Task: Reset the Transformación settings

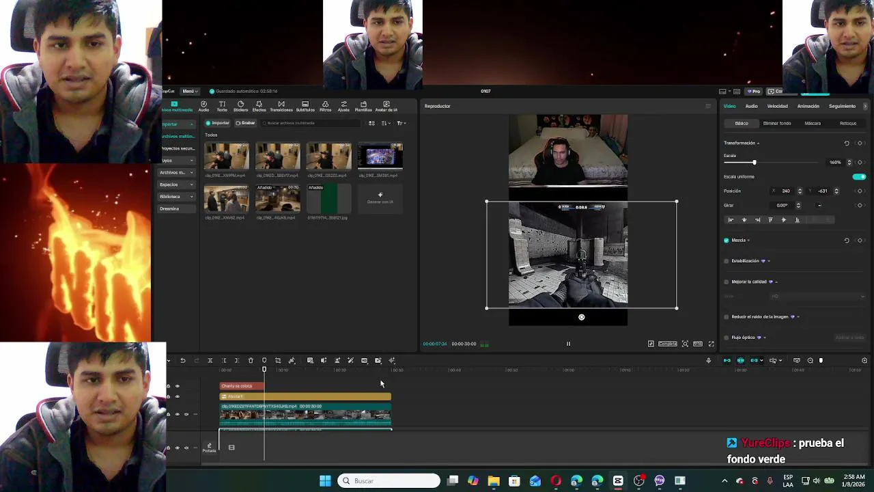Action: pyautogui.click(x=847, y=143)
